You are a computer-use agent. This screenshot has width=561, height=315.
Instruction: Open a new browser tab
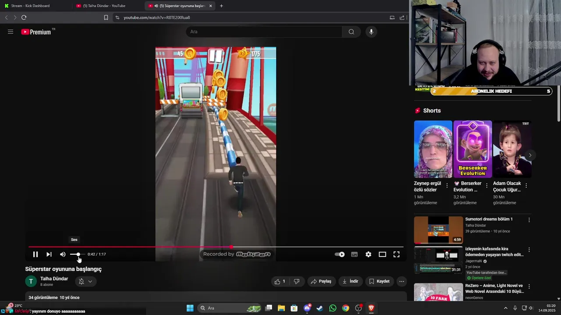pos(221,6)
